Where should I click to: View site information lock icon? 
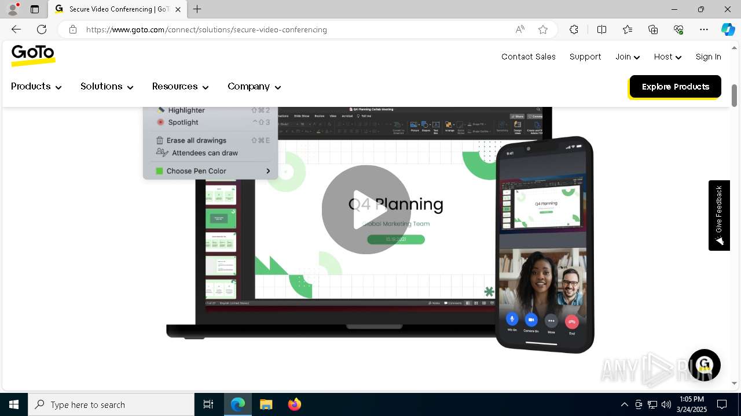pos(73,29)
